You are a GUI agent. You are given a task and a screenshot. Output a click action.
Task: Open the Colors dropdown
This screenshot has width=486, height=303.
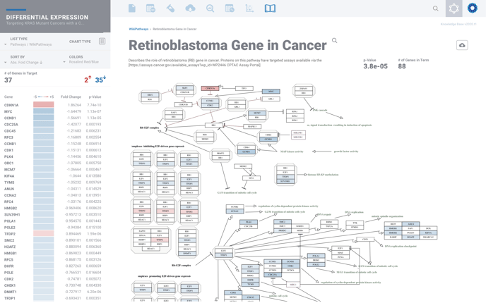pyautogui.click(x=82, y=59)
